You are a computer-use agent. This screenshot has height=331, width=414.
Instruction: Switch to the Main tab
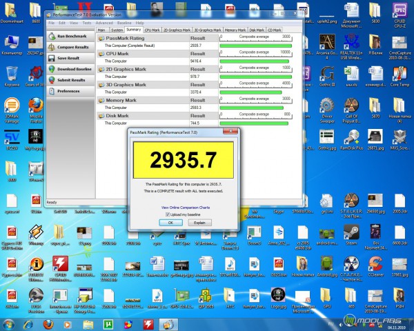(x=101, y=30)
